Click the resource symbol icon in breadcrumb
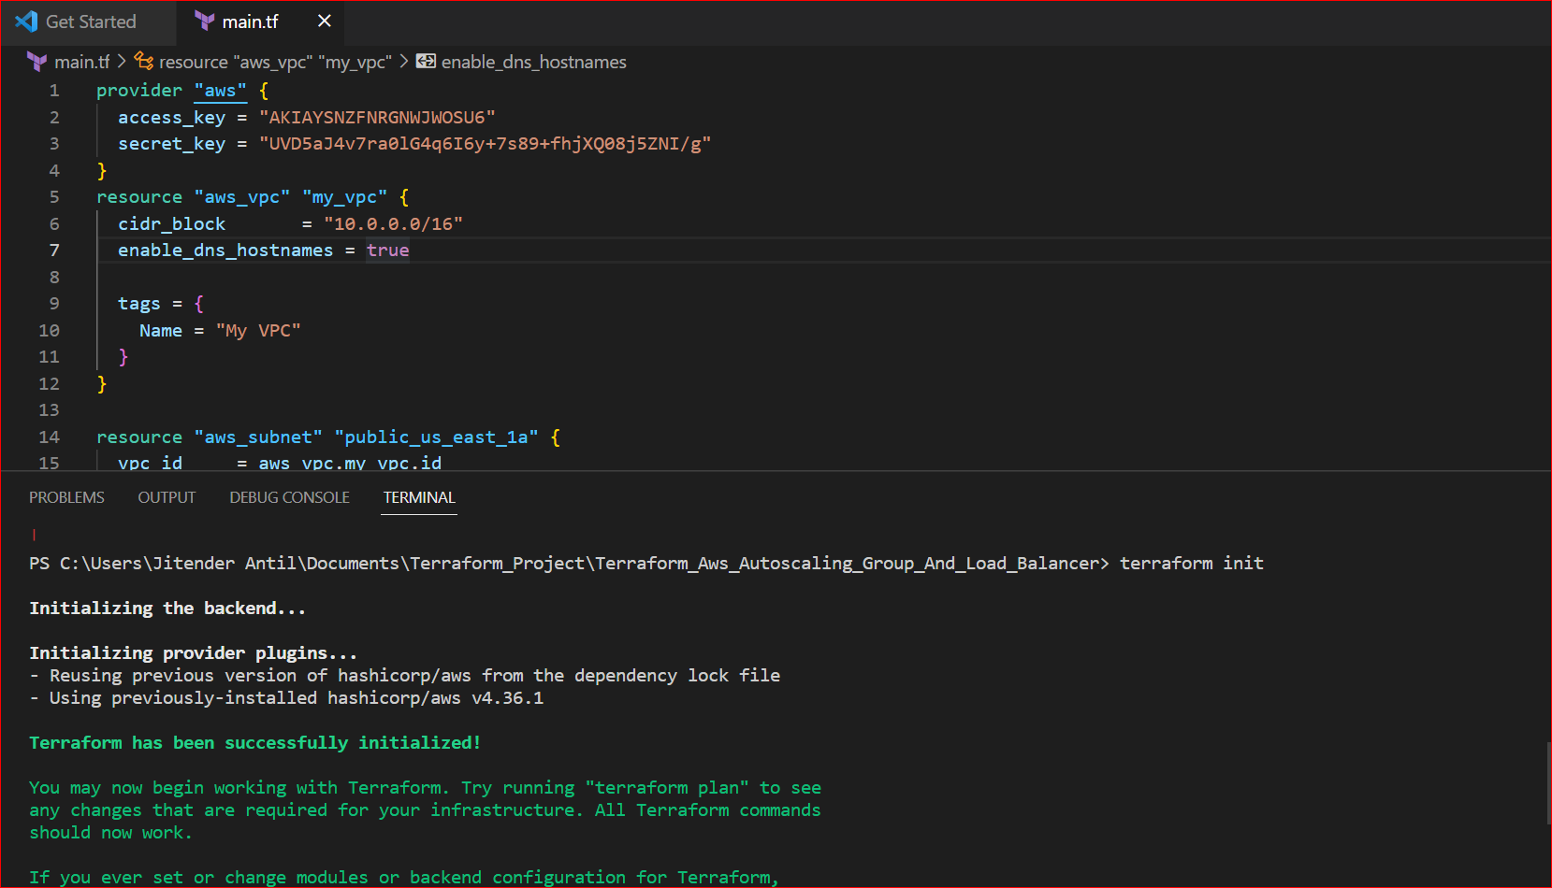 (144, 62)
